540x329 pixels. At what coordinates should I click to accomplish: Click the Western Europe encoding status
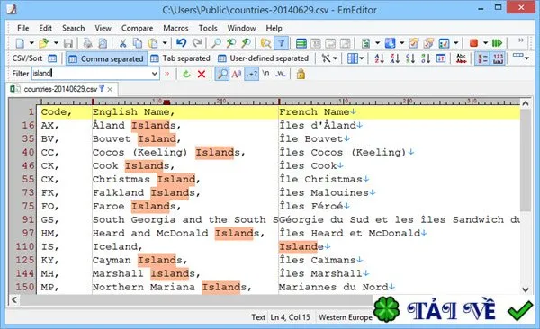345,317
